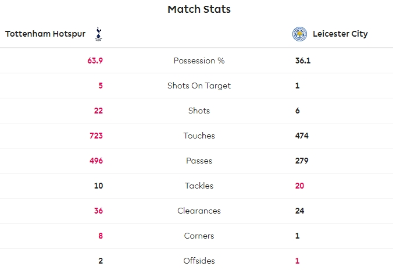Click Leicester's 20 tackles value
The width and height of the screenshot is (393, 270).
tap(300, 186)
